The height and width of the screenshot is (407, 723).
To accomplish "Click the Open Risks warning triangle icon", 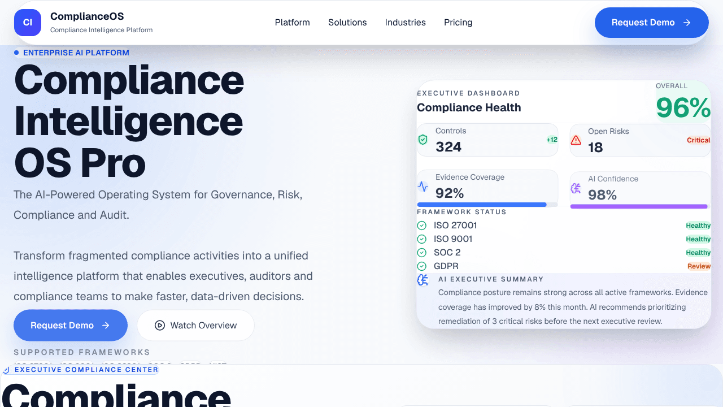I will [576, 140].
